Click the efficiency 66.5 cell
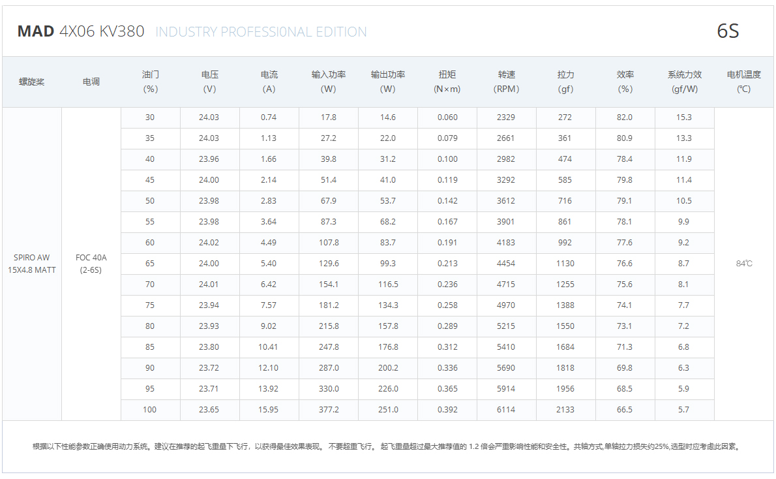Viewport: 776px width, 479px height. [625, 410]
